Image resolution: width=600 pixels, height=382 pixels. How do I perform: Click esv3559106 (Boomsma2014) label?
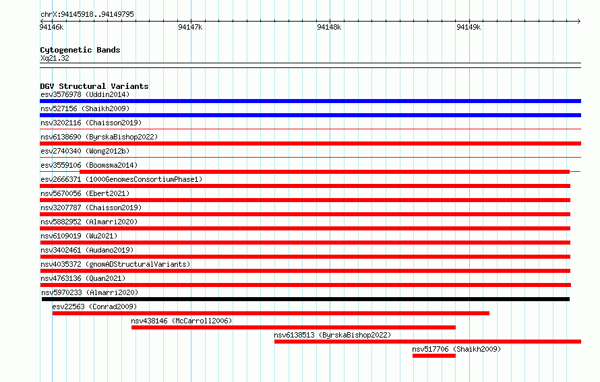tap(89, 165)
